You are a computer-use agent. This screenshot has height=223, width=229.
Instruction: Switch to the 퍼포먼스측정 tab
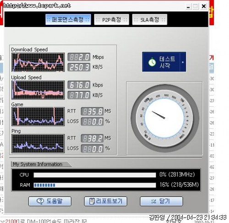[x=68, y=20]
